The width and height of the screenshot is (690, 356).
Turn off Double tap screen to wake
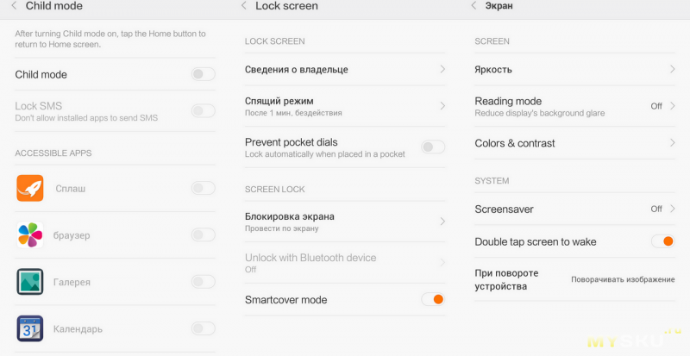pos(662,241)
